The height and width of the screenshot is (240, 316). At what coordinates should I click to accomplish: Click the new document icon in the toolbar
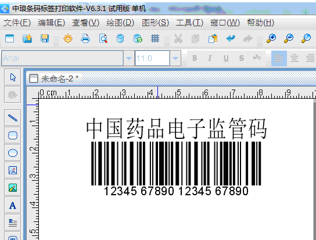pyautogui.click(x=10, y=38)
